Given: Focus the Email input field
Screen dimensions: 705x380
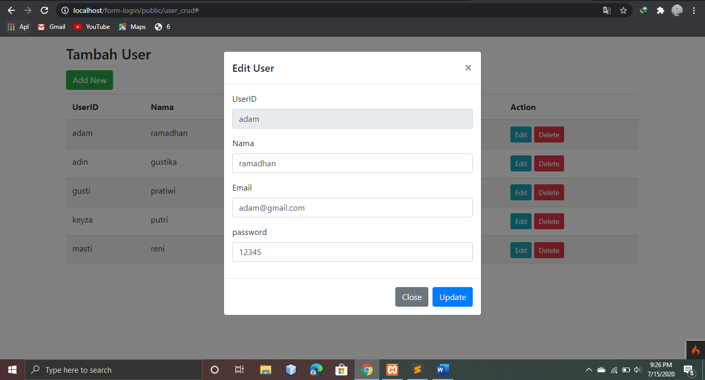Looking at the screenshot, I should pos(352,208).
